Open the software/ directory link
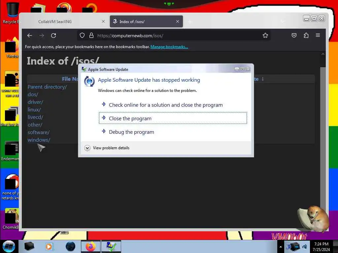Image resolution: width=338 pixels, height=253 pixels. click(39, 132)
